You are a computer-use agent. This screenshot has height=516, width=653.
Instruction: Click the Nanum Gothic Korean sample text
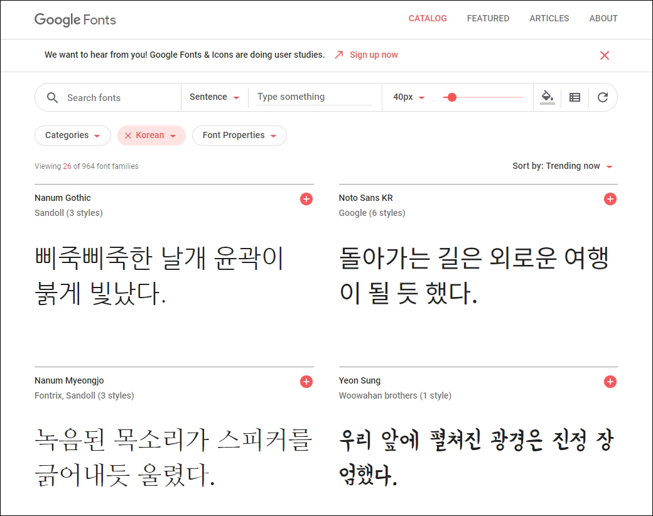click(159, 276)
